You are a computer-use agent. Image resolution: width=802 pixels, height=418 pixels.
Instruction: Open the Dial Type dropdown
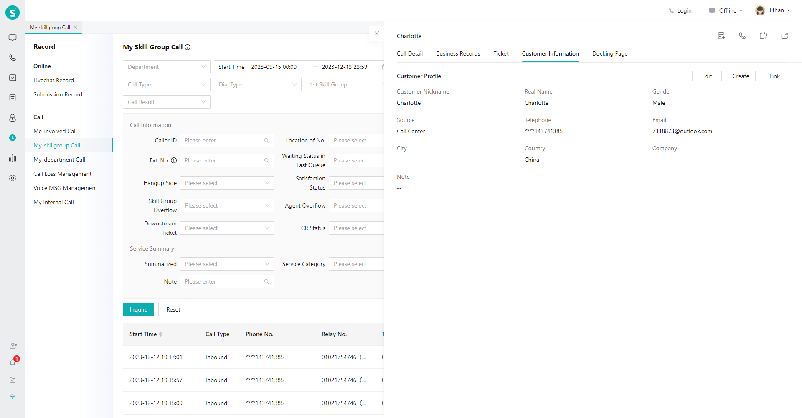[x=258, y=84]
